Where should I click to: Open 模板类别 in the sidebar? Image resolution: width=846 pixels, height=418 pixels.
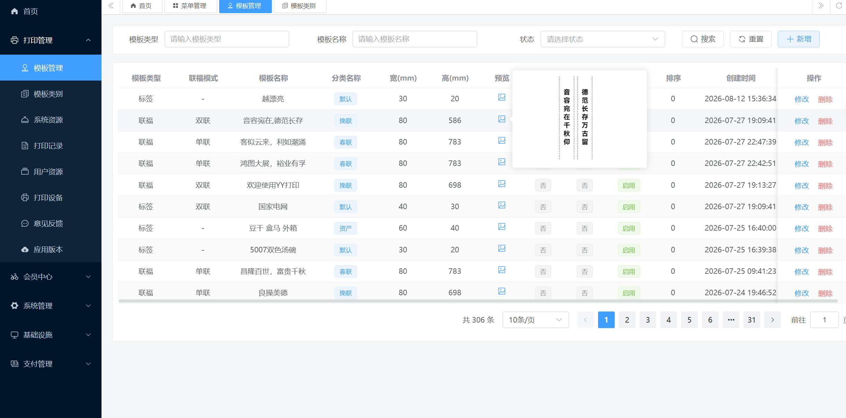51,94
